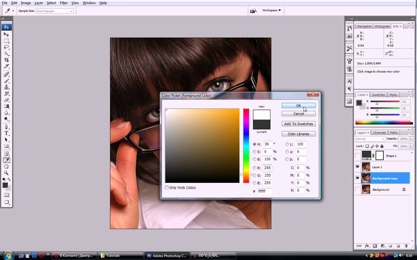Select the Eraser tool
The height and width of the screenshot is (260, 417).
click(6, 100)
